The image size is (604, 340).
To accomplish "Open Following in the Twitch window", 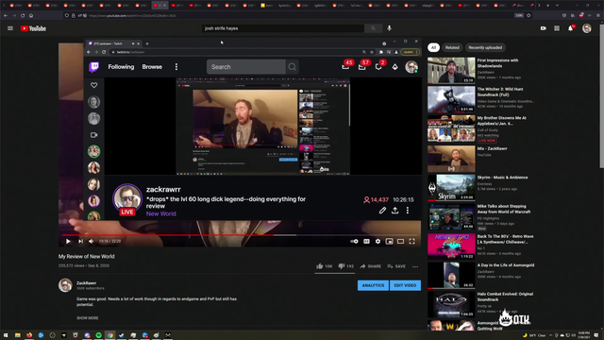I will (121, 67).
